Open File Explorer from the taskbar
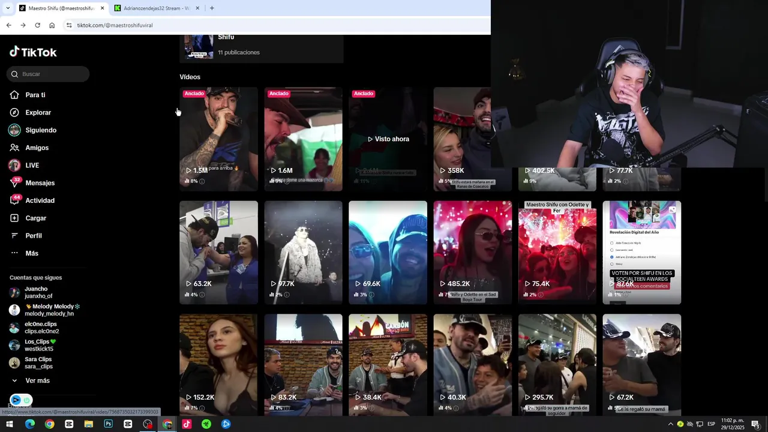 point(89,424)
